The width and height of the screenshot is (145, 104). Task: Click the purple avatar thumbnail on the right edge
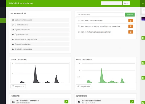coord(143,19)
